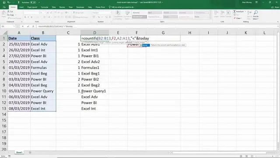Switch to the View tab
Image resolution: width=280 pixels, height=158 pixels.
pyautogui.click(x=71, y=7)
